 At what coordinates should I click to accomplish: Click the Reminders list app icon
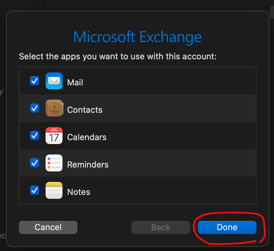[x=54, y=163]
